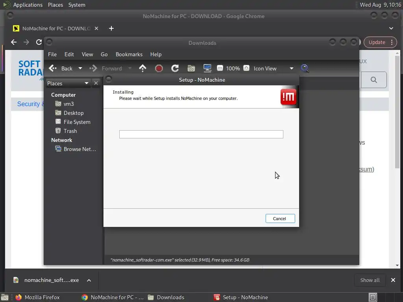Zoom out with the minus icon

coord(220,68)
